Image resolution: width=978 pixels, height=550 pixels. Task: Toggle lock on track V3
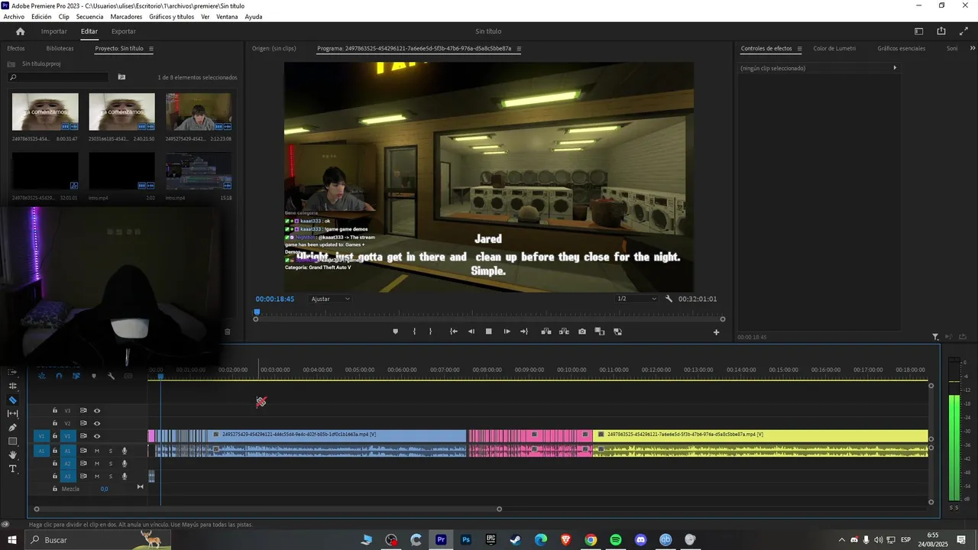(55, 411)
